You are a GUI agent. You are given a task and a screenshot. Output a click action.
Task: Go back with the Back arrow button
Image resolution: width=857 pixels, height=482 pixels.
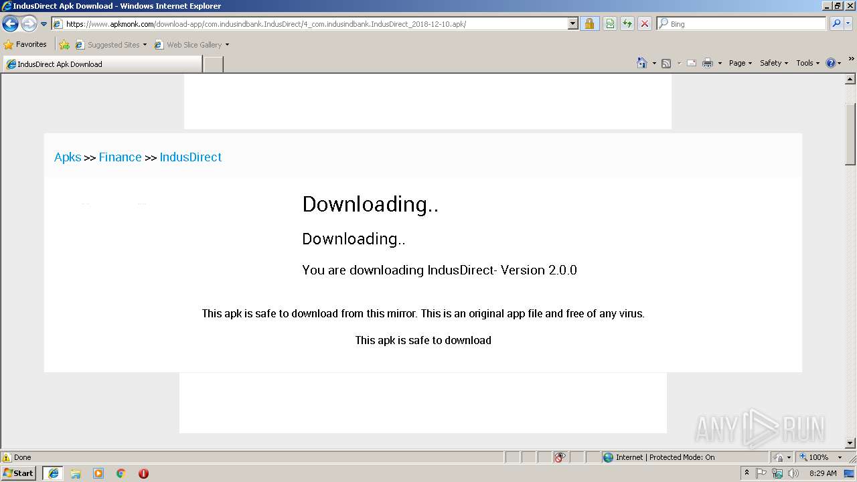pyautogui.click(x=11, y=24)
